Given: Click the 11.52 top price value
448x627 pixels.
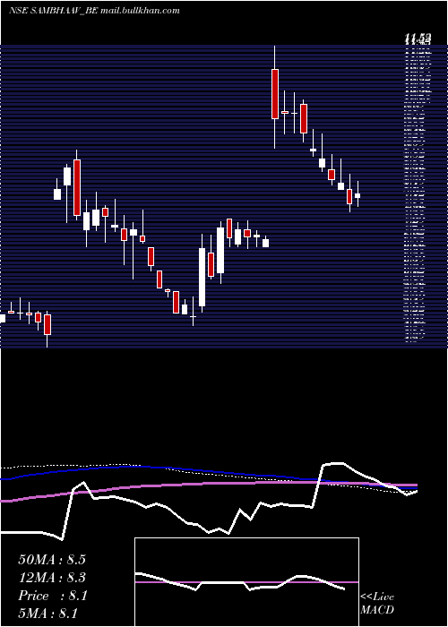Looking at the screenshot, I should [x=418, y=39].
